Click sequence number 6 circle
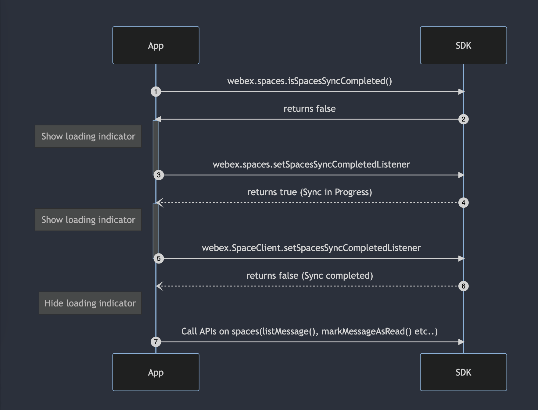Viewport: 538px width, 410px height. click(x=464, y=286)
